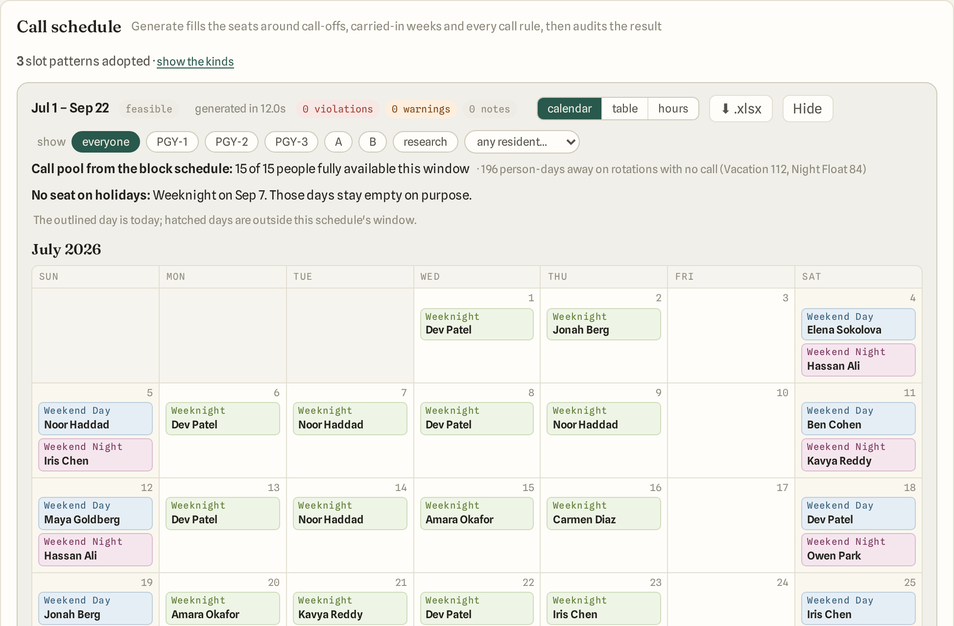Click the '0 warnings' badge
This screenshot has width=954, height=626.
point(421,109)
